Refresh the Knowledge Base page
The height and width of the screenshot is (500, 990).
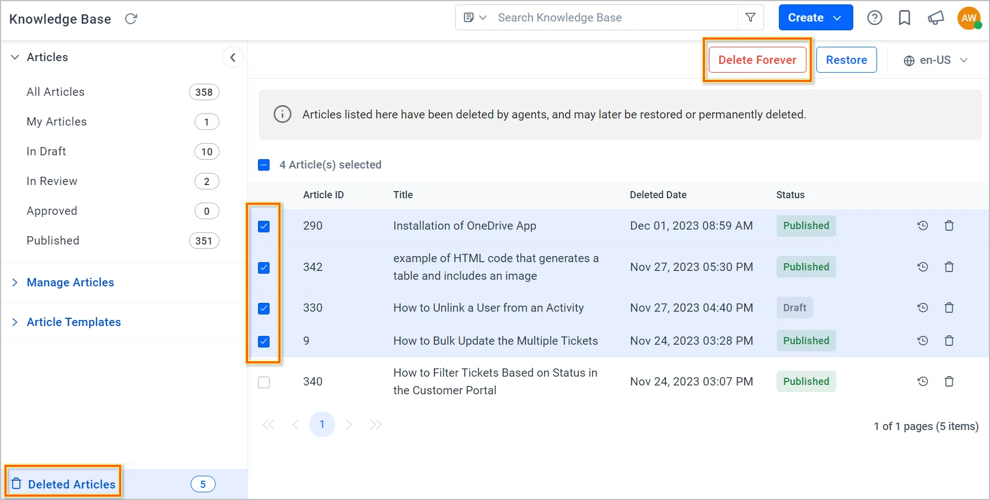point(131,19)
